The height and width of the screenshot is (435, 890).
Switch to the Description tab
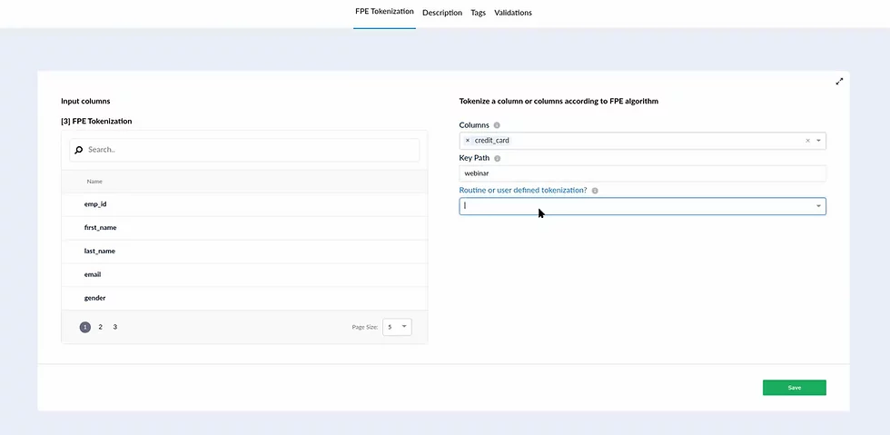442,13
